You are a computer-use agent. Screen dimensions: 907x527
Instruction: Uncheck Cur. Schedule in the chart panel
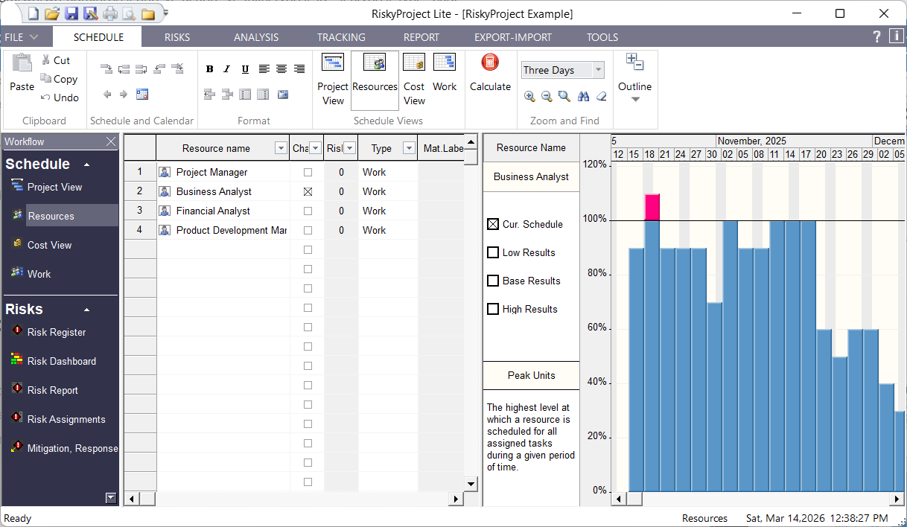[492, 223]
